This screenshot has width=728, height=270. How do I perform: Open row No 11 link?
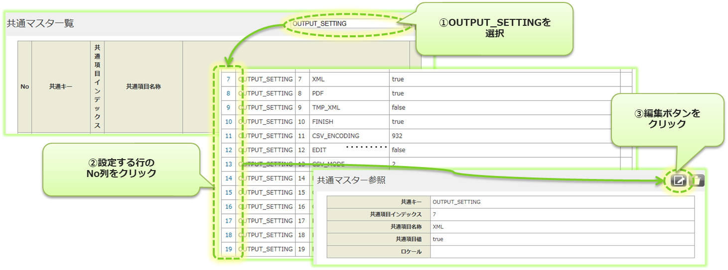tap(229, 136)
